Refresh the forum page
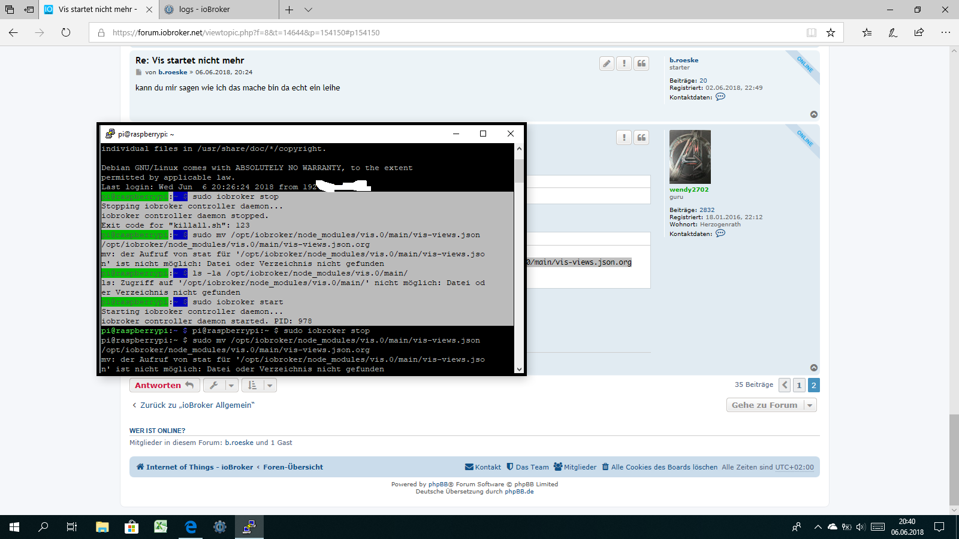The image size is (959, 539). pos(66,32)
